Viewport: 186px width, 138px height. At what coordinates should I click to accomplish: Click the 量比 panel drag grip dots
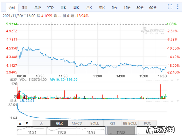[x=157, y=101]
